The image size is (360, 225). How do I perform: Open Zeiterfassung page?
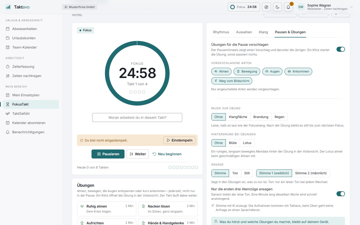click(31, 66)
